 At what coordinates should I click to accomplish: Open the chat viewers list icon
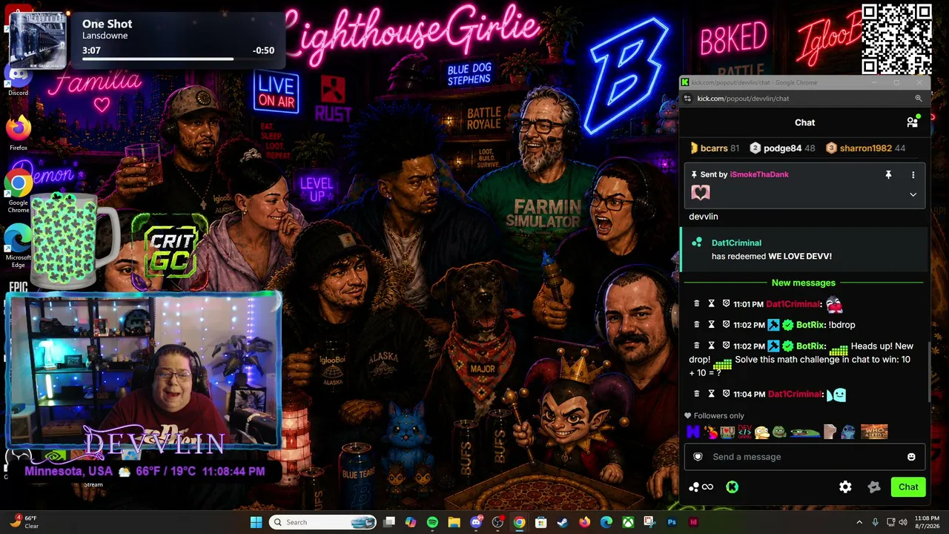point(913,122)
